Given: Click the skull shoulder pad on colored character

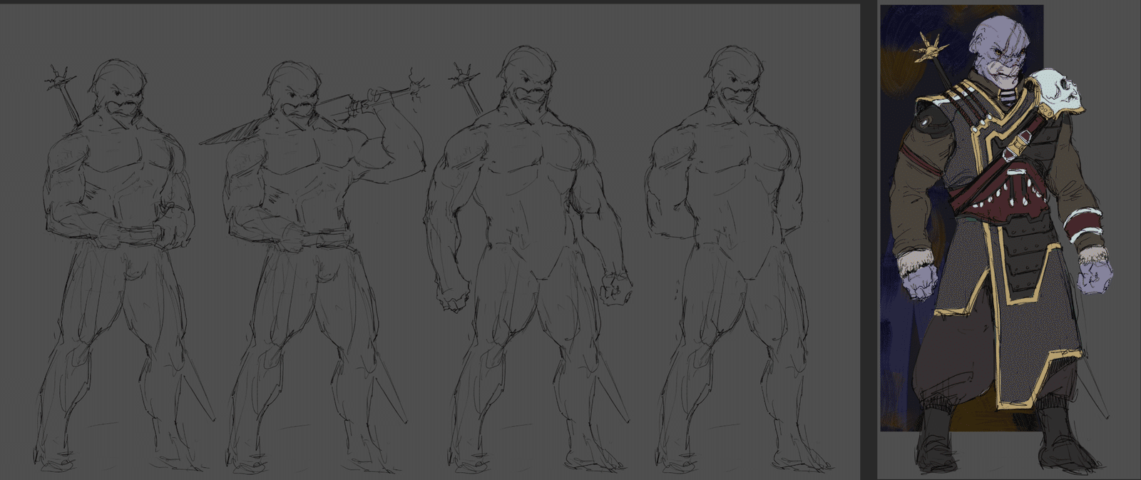Looking at the screenshot, I should pyautogui.click(x=1058, y=93).
